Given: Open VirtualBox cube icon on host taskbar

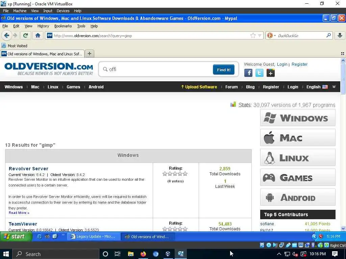Looking at the screenshot, I should click(x=168, y=254).
